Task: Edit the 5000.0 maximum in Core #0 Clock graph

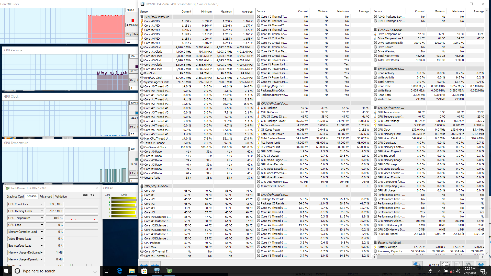Action: point(132,10)
